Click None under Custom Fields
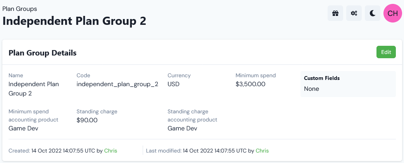The width and height of the screenshot is (404, 163). tap(311, 89)
